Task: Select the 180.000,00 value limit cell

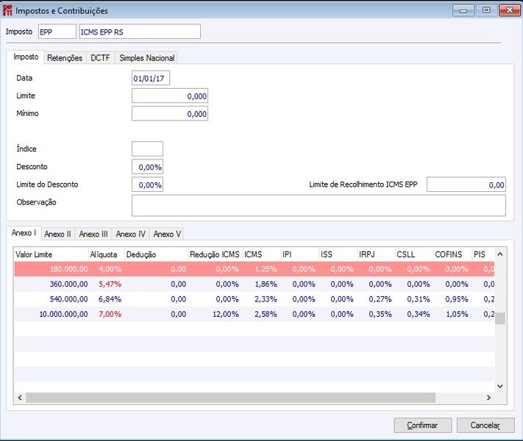Action: coord(51,269)
